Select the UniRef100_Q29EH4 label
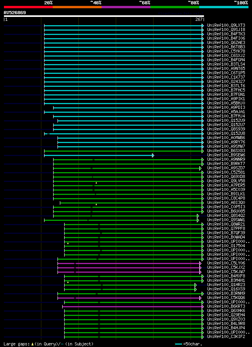 pos(226,315)
